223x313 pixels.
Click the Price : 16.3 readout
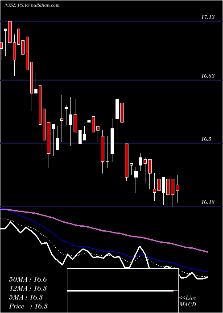tap(28, 306)
